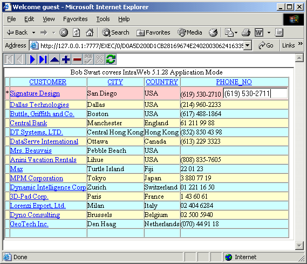Image resolution: width=307 pixels, height=264 pixels.
Task: Click the browser Forward arrow
Action: tap(44, 32)
